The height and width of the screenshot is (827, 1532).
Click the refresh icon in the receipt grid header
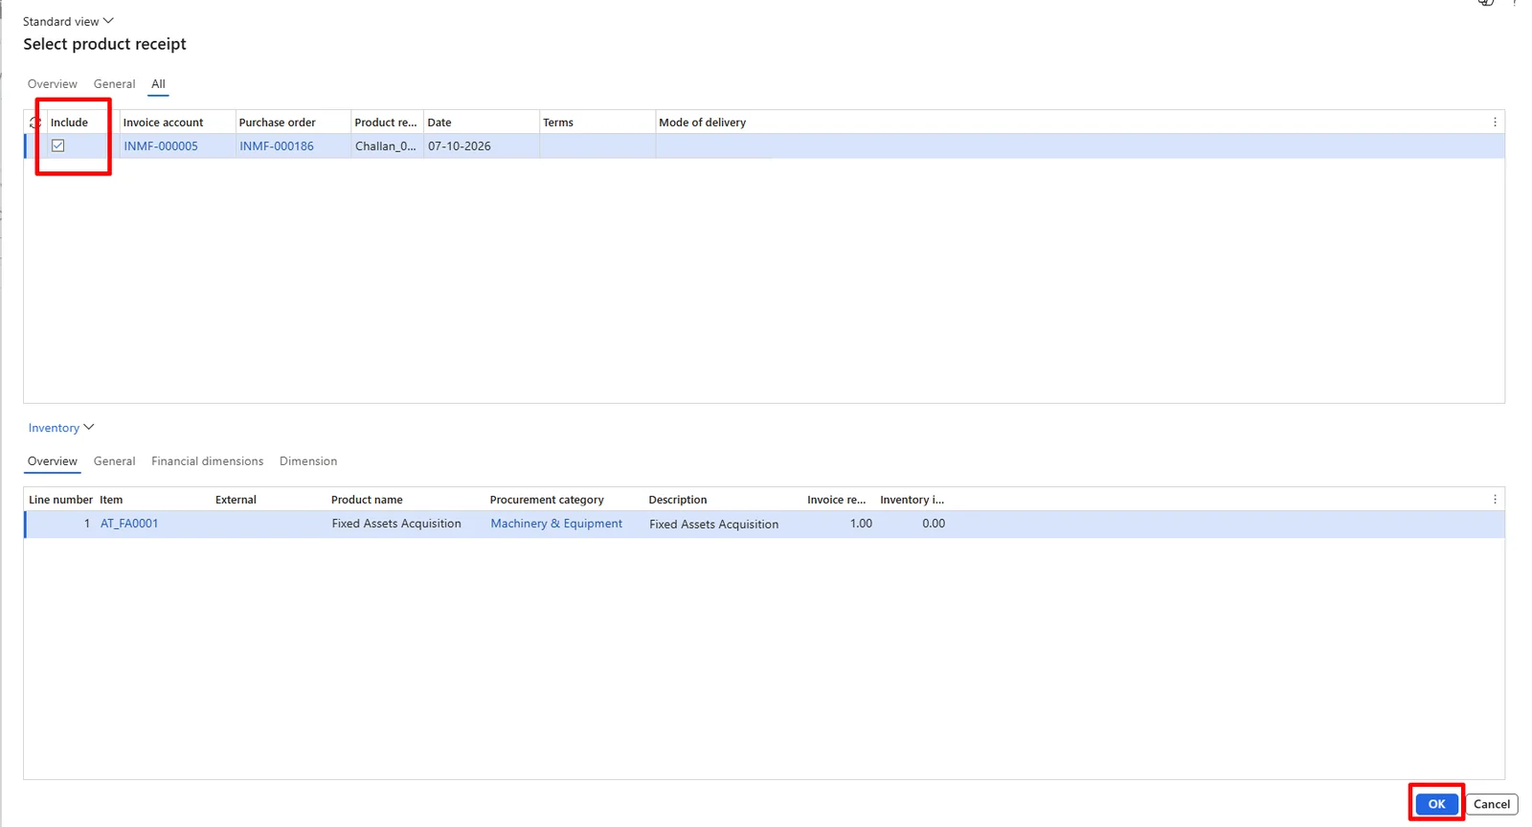tap(34, 123)
